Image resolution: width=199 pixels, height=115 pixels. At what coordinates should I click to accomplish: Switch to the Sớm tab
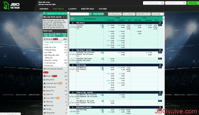tap(58, 34)
